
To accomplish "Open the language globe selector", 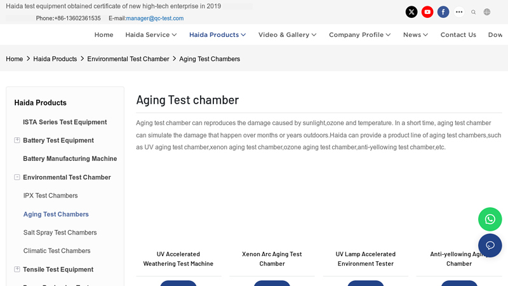I will click(x=487, y=12).
